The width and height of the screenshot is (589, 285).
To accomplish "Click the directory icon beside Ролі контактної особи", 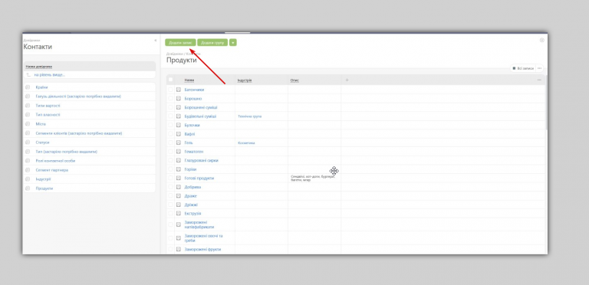I will (x=28, y=161).
